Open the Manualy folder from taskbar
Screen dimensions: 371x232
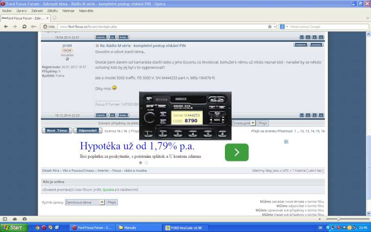coord(138,227)
